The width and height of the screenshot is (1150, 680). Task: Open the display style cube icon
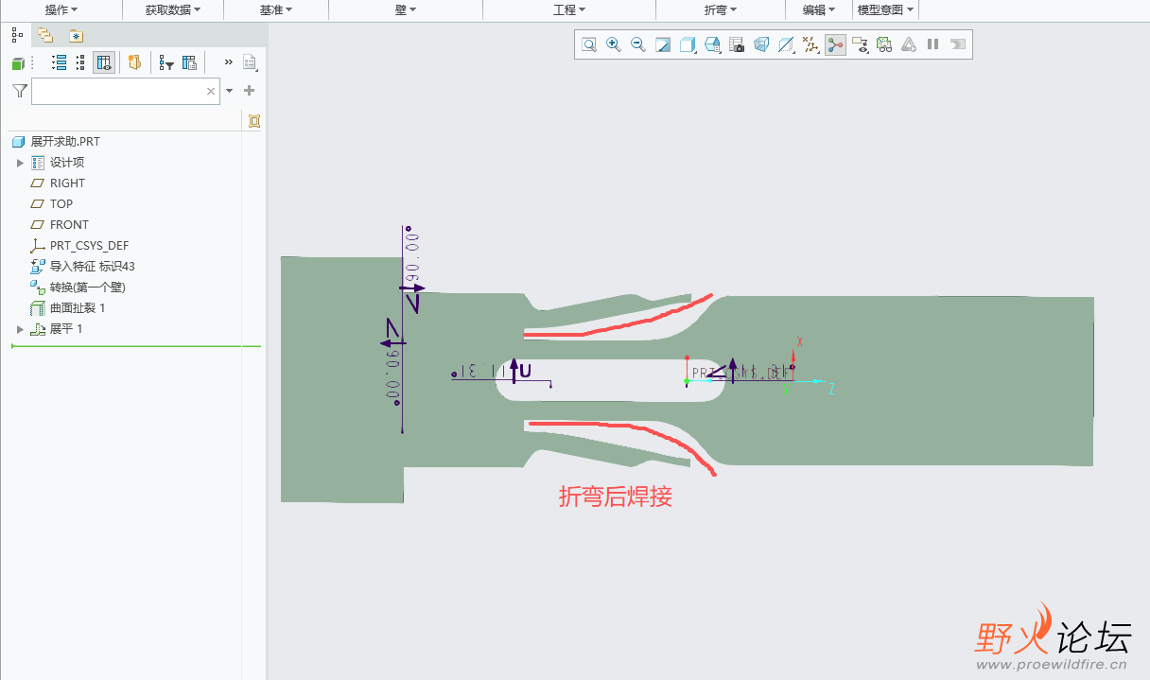pos(688,44)
